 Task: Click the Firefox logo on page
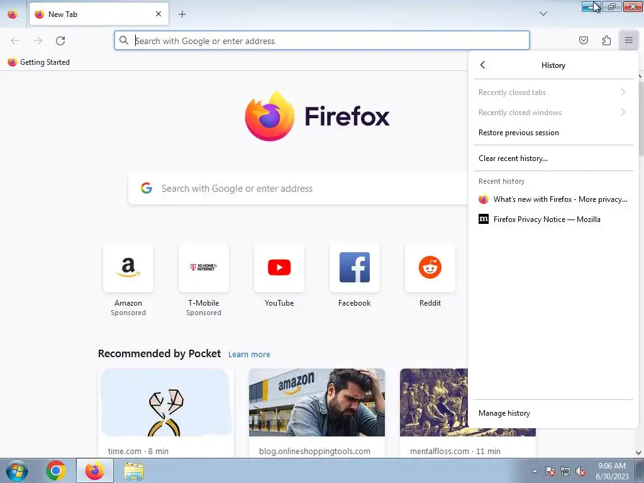click(317, 116)
